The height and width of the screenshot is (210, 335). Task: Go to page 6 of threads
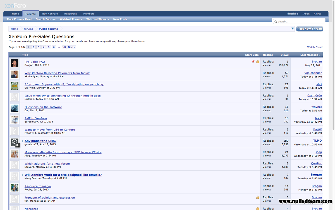tap(54, 47)
